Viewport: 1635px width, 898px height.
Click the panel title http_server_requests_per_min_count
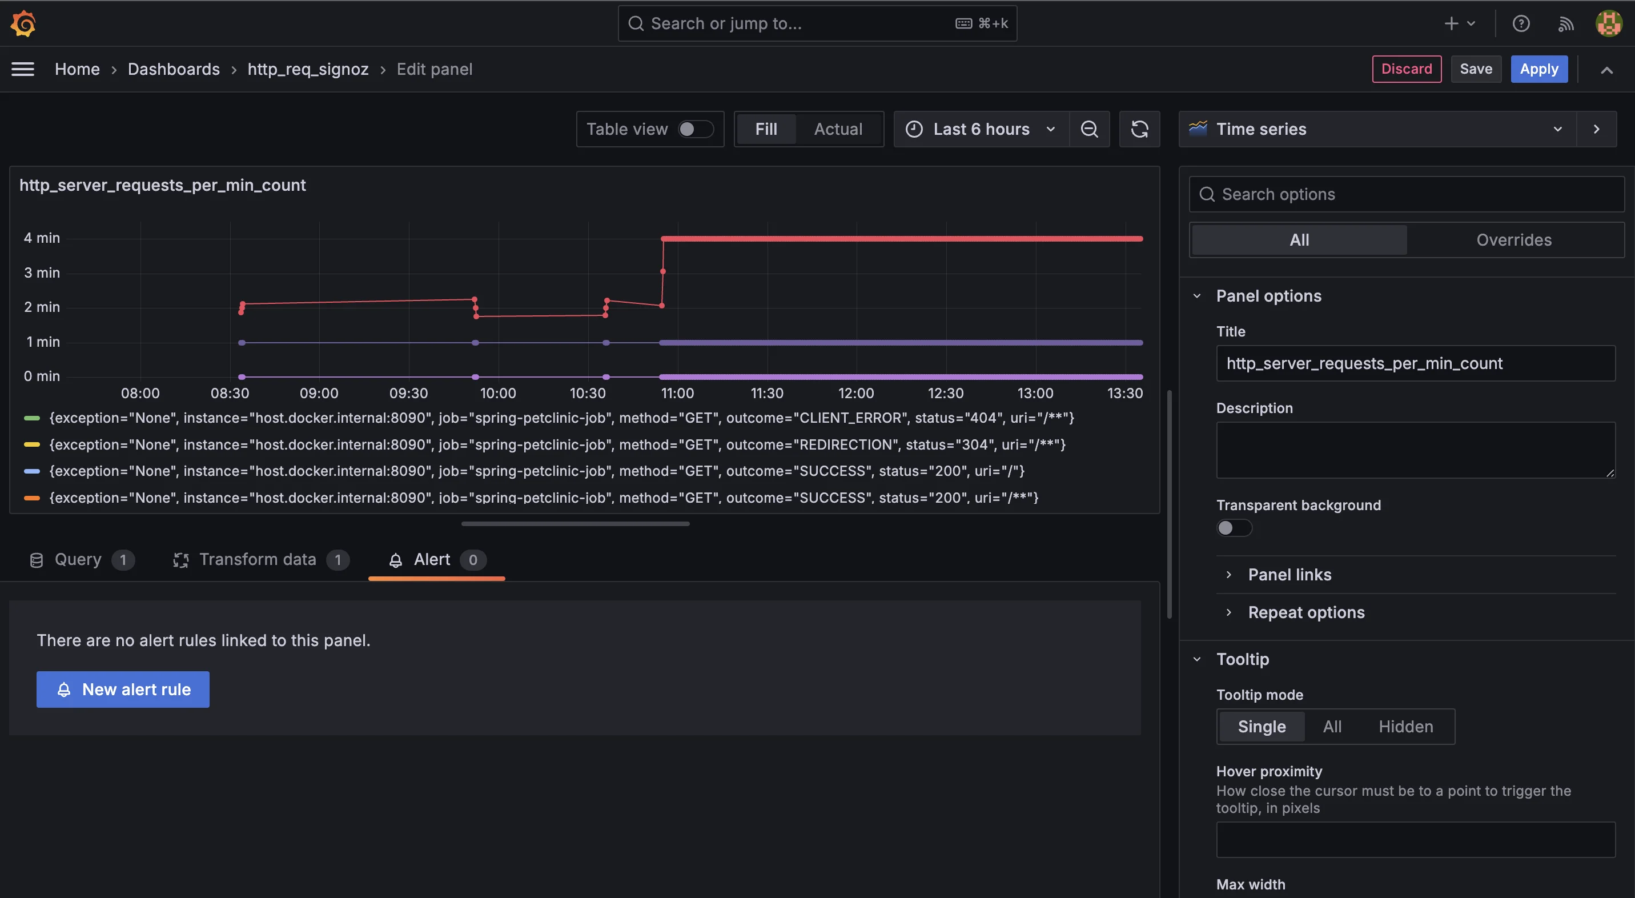coord(163,186)
